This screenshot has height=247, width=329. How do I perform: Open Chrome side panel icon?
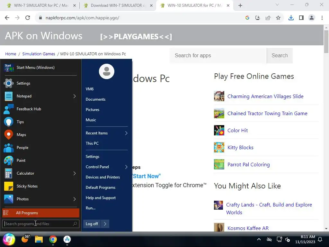(x=301, y=18)
